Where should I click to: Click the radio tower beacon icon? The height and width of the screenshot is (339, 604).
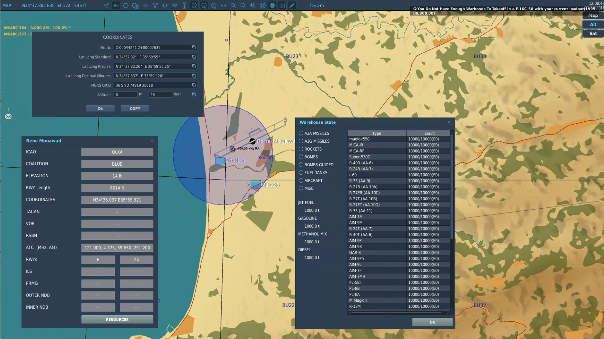pos(185,6)
